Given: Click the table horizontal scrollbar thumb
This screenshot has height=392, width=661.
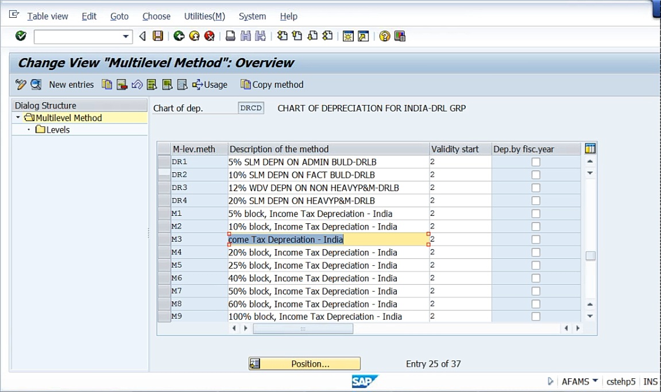Looking at the screenshot, I should point(303,328).
